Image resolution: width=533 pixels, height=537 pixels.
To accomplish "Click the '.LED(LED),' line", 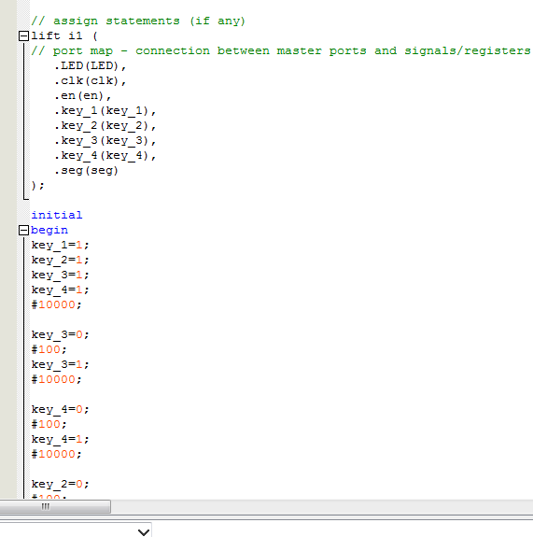I will (90, 65).
